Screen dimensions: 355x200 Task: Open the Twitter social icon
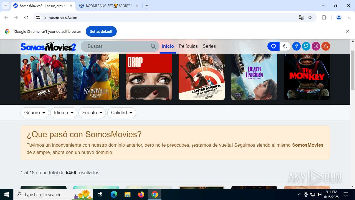pyautogui.click(x=306, y=46)
